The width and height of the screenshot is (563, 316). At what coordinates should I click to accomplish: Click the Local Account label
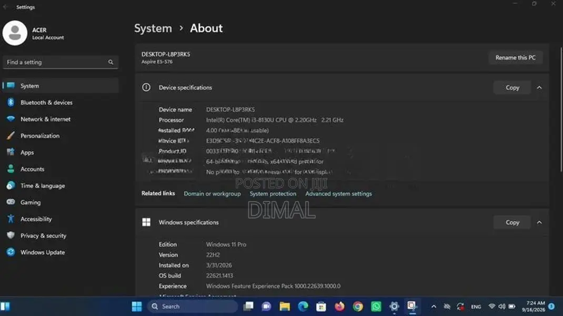click(48, 37)
